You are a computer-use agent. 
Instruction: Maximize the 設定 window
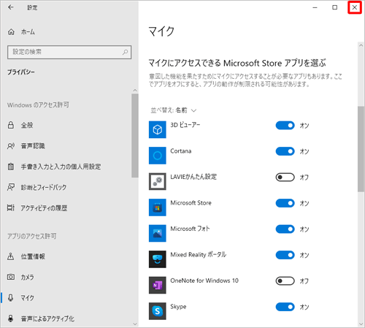(335, 7)
